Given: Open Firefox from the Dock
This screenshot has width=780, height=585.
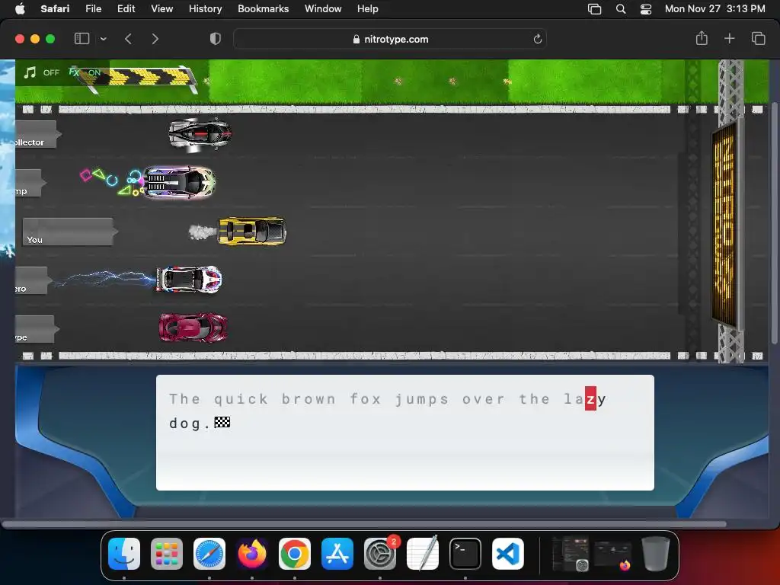Looking at the screenshot, I should click(x=252, y=554).
